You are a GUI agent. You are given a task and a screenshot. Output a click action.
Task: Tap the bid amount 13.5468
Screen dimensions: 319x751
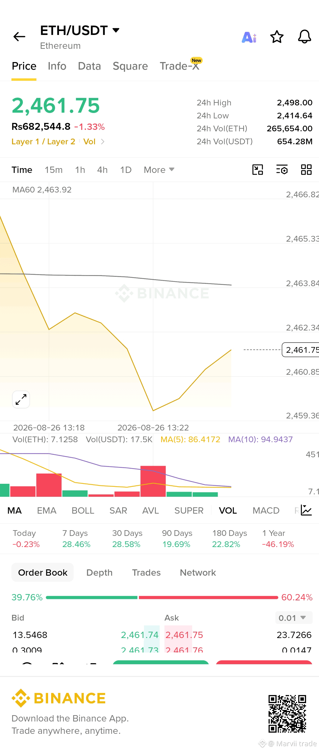[x=30, y=635]
